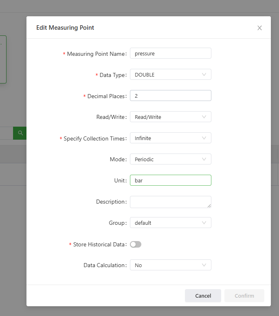
Task: Click the Decimal Places input field
Action: click(x=171, y=96)
